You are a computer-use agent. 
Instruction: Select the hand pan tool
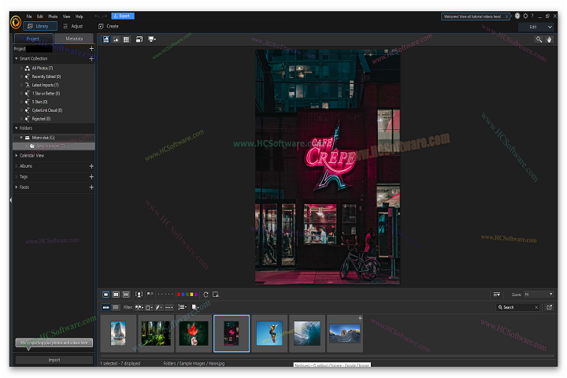pyautogui.click(x=550, y=39)
